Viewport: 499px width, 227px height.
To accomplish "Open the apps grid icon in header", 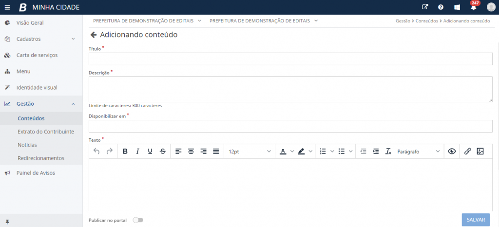I will pos(457,7).
